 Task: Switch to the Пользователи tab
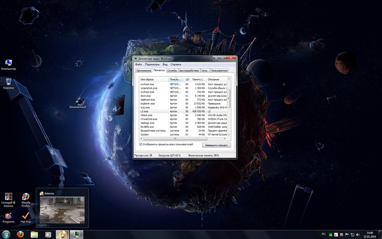coord(219,70)
